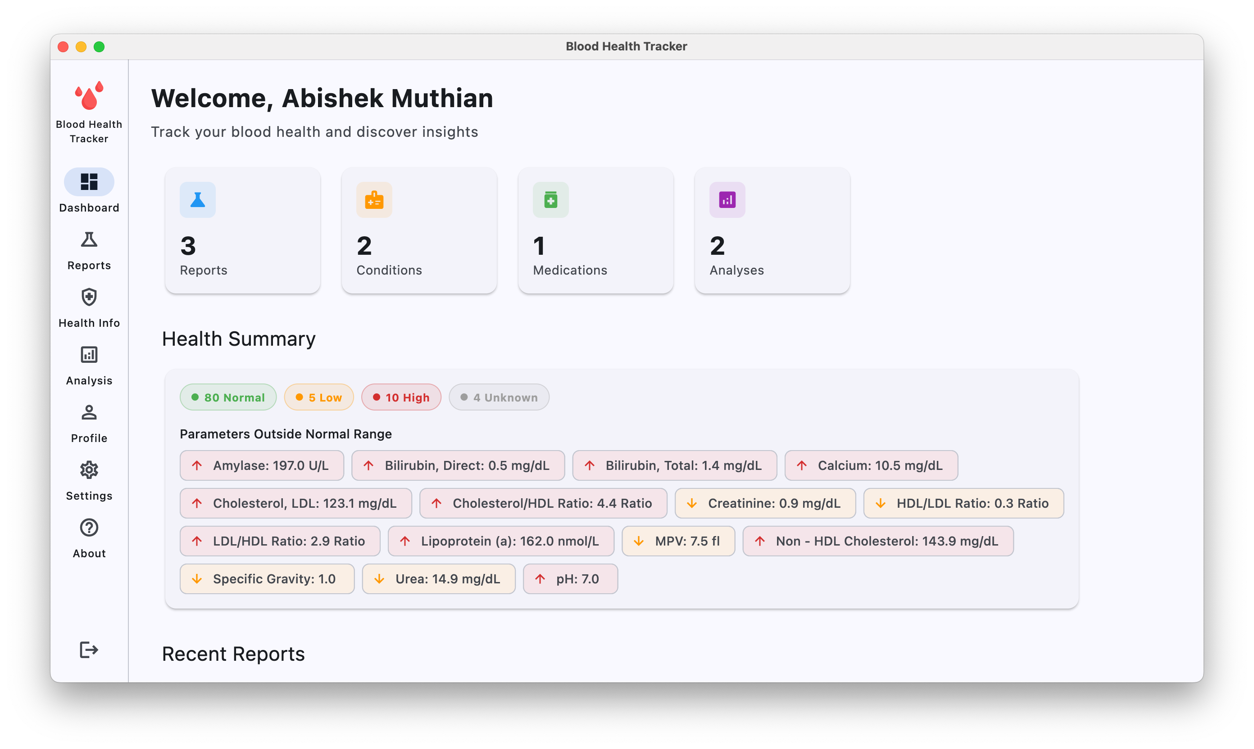The image size is (1254, 749).
Task: Open the 2 Analyses summary card
Action: (x=772, y=230)
